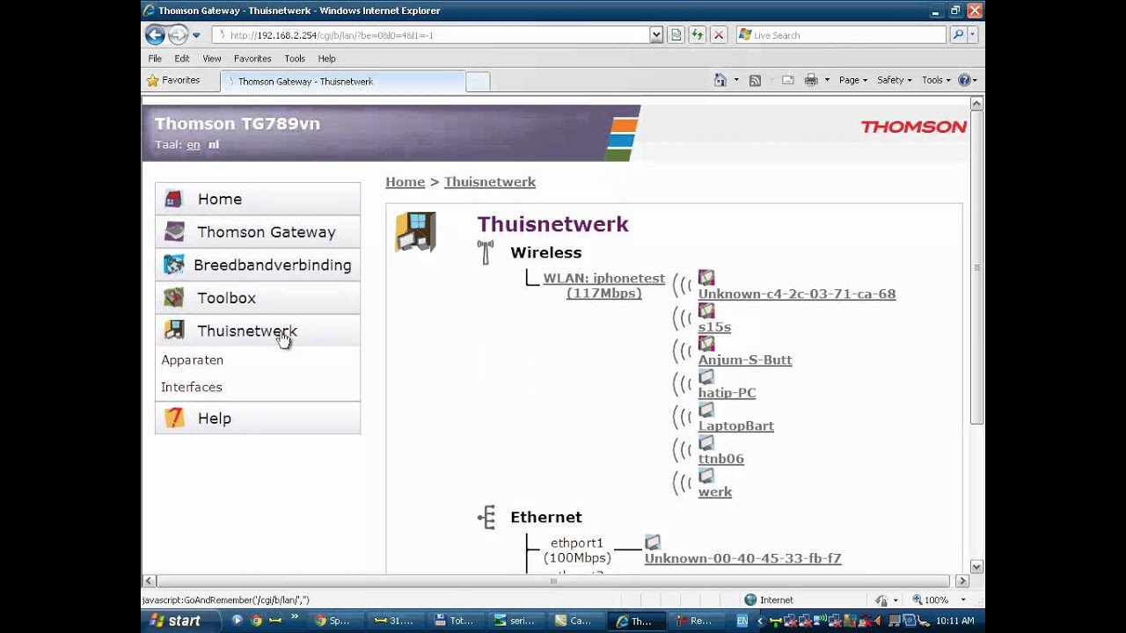1126x633 pixels.
Task: Click the Thuisnetwerk sidebar icon
Action: [x=174, y=331]
